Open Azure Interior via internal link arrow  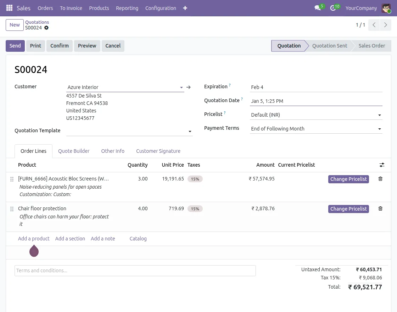pos(189,87)
